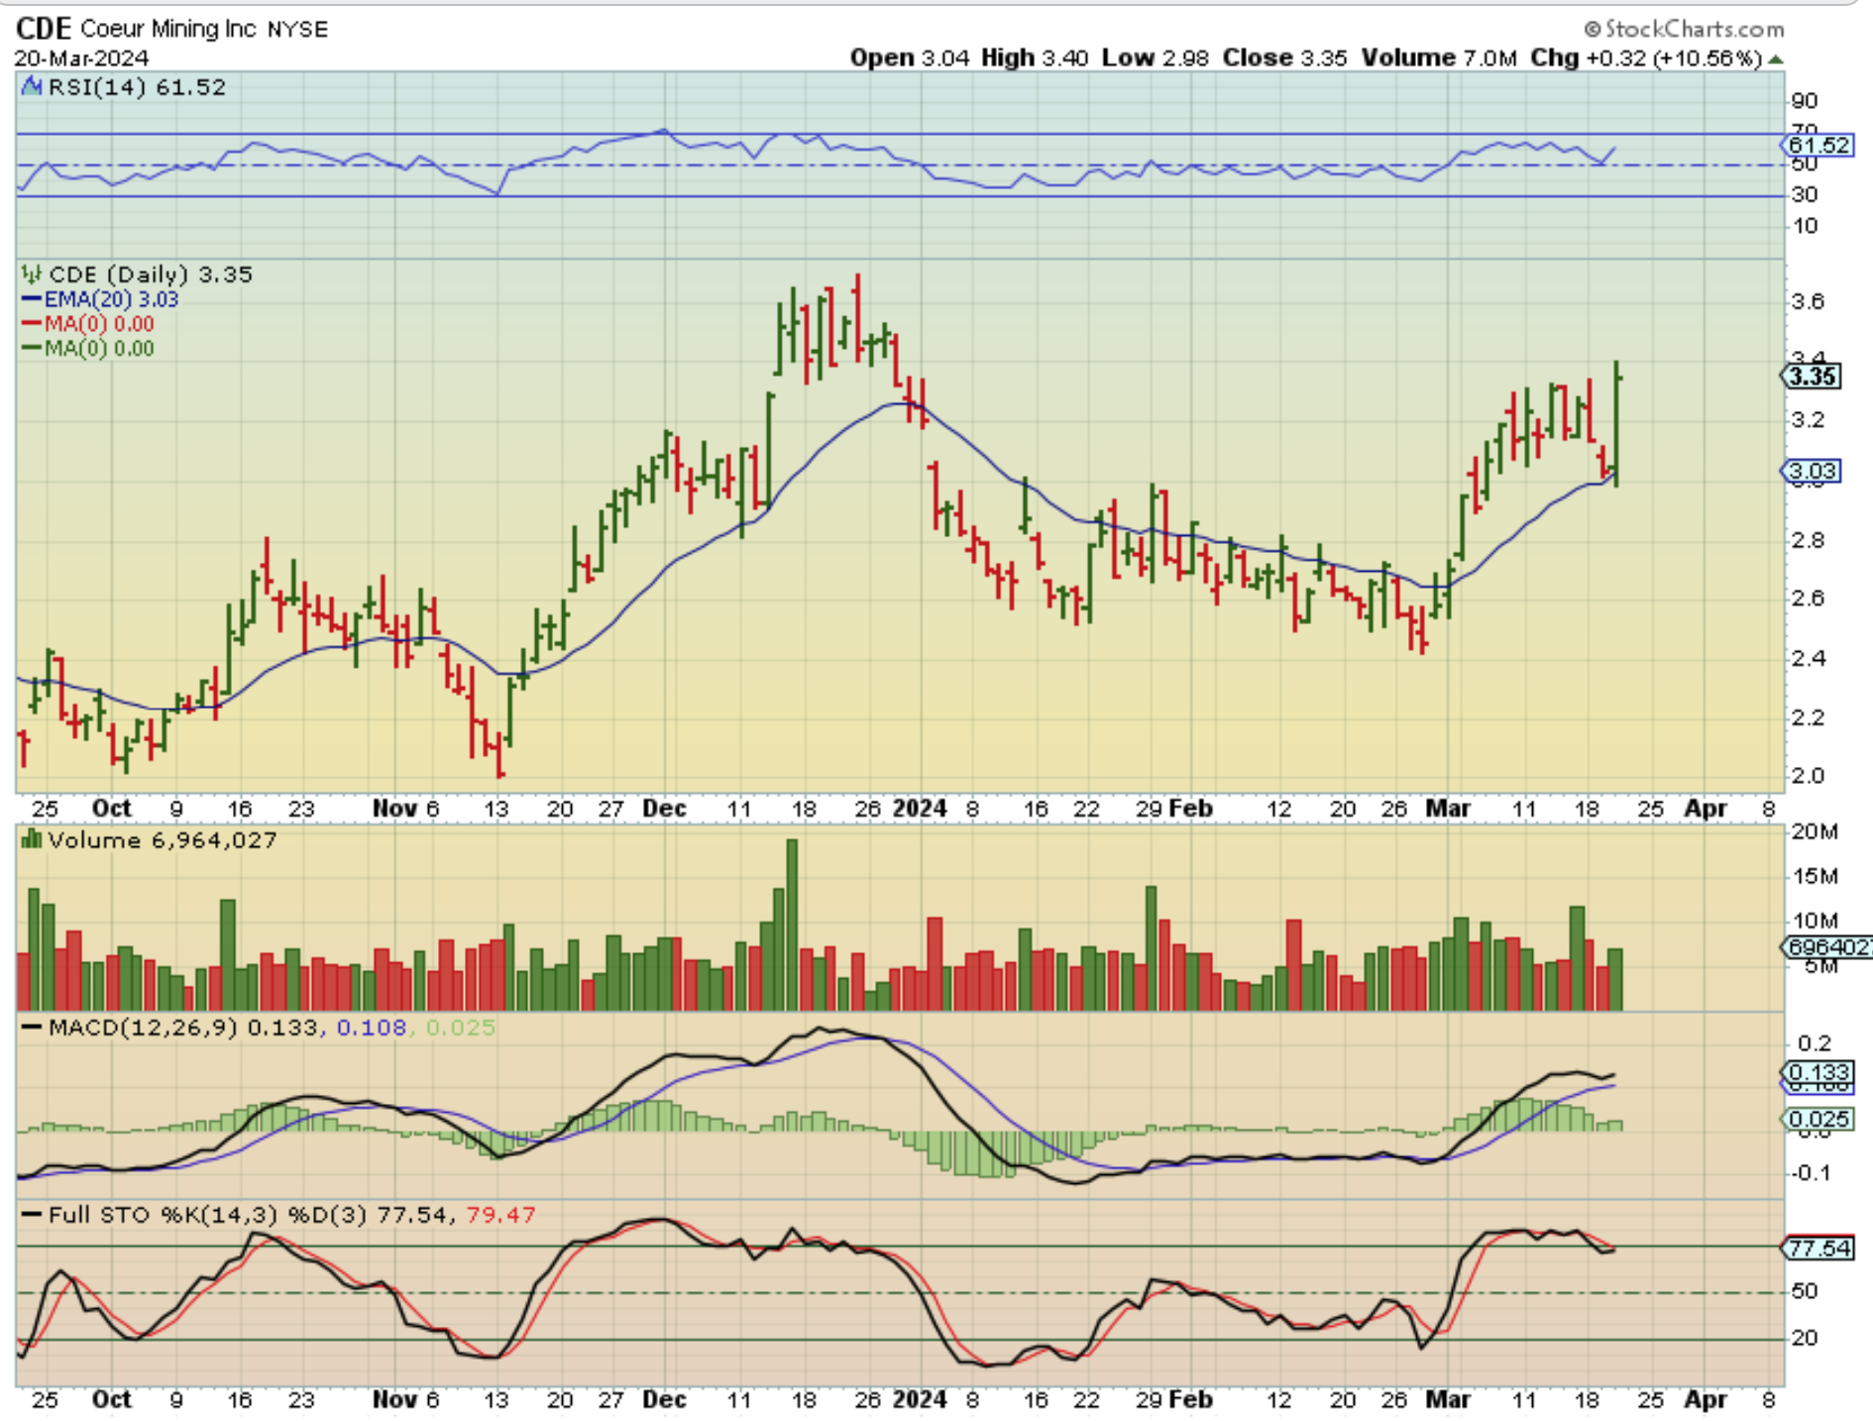
Task: Click the '20-Mar-2024' date text
Action: click(81, 58)
